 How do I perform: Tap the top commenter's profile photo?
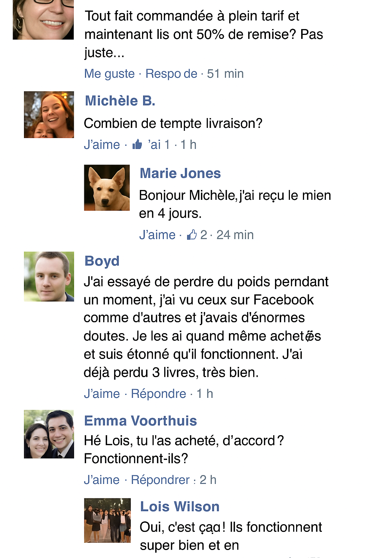(x=43, y=19)
